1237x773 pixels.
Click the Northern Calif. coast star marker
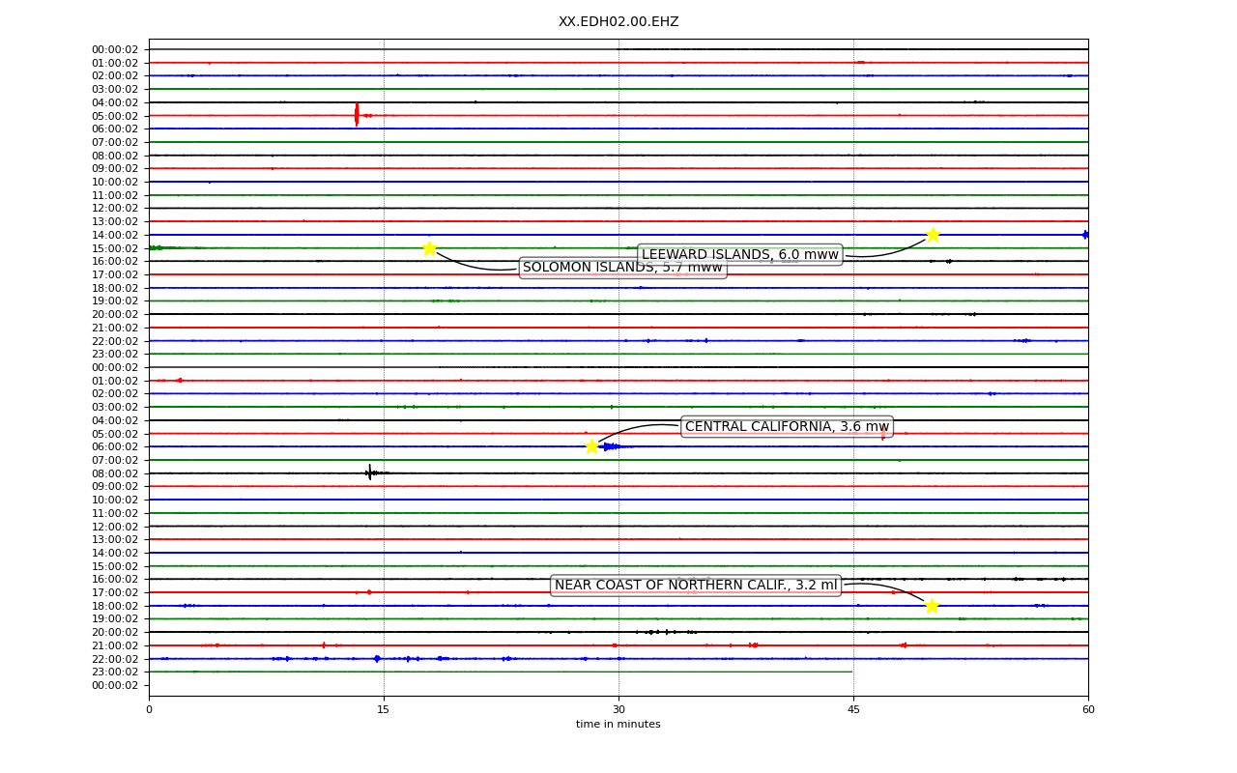[x=932, y=606]
